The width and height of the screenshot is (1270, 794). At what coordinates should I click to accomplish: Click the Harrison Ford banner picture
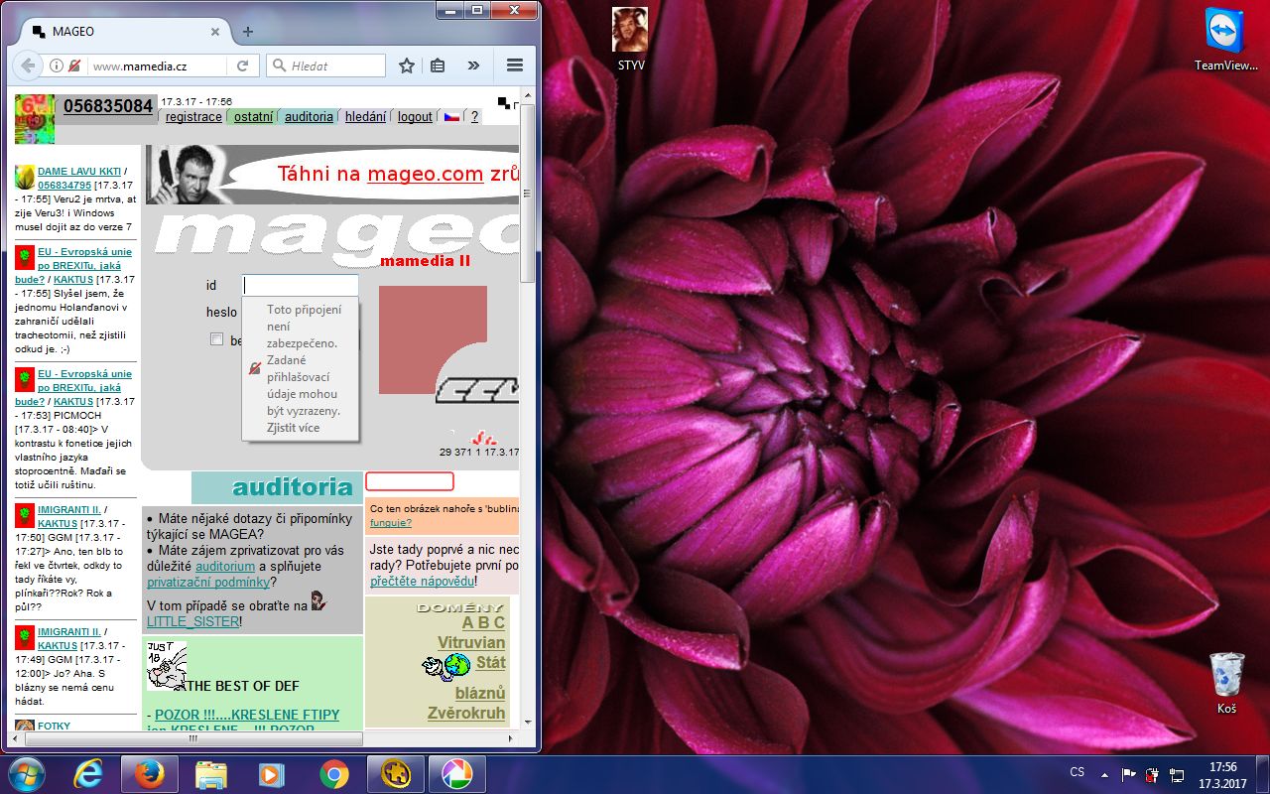187,174
